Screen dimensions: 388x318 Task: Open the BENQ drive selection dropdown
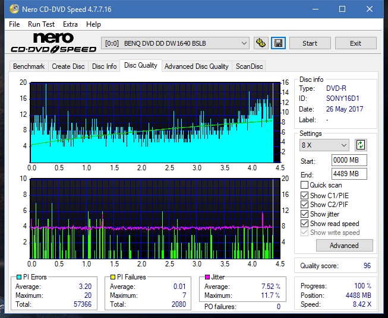(x=175, y=43)
